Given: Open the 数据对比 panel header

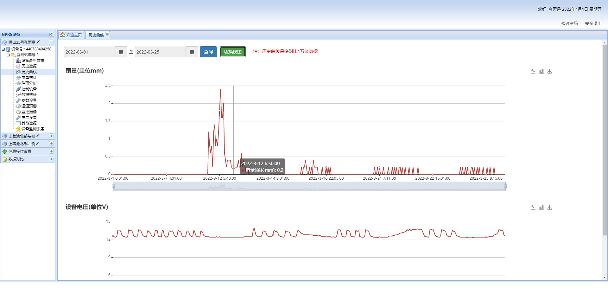Looking at the screenshot, I should (x=28, y=159).
